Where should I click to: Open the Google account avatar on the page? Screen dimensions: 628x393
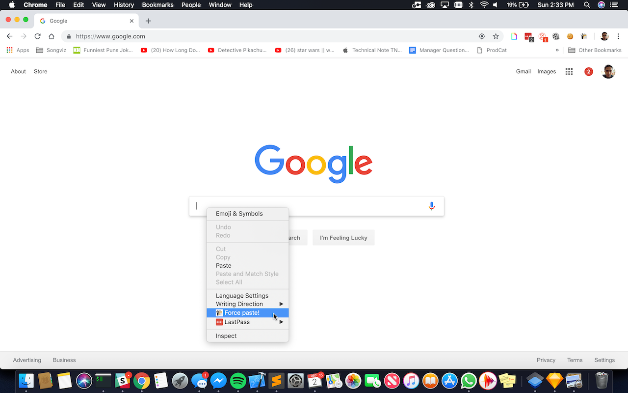608,72
